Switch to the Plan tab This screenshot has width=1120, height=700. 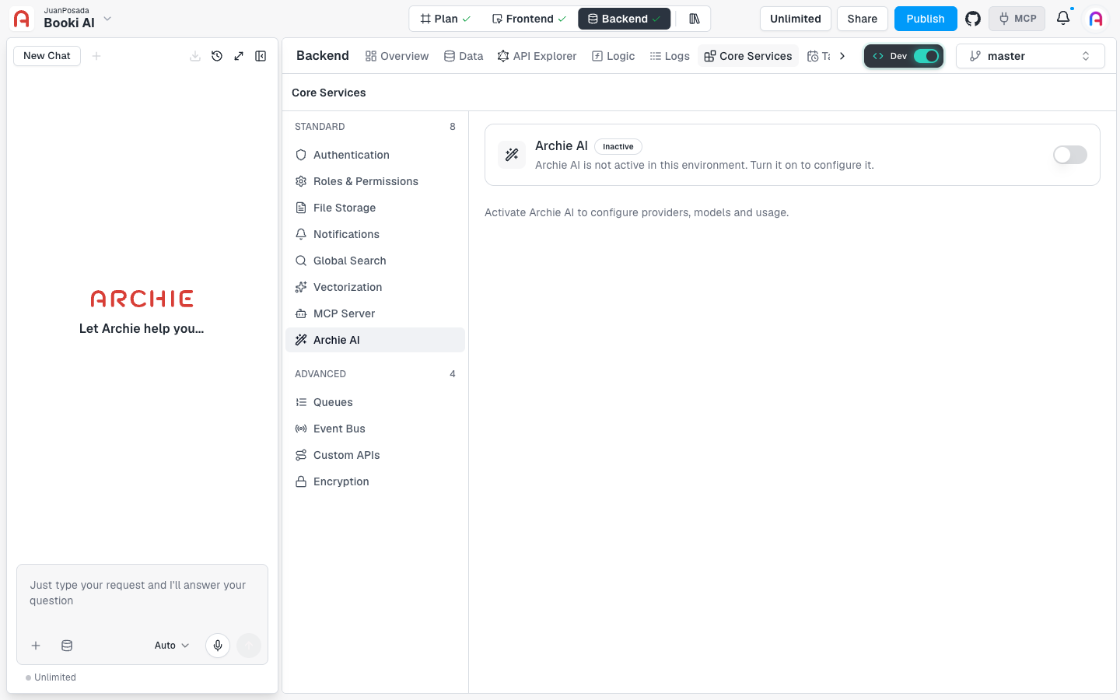[x=446, y=19]
